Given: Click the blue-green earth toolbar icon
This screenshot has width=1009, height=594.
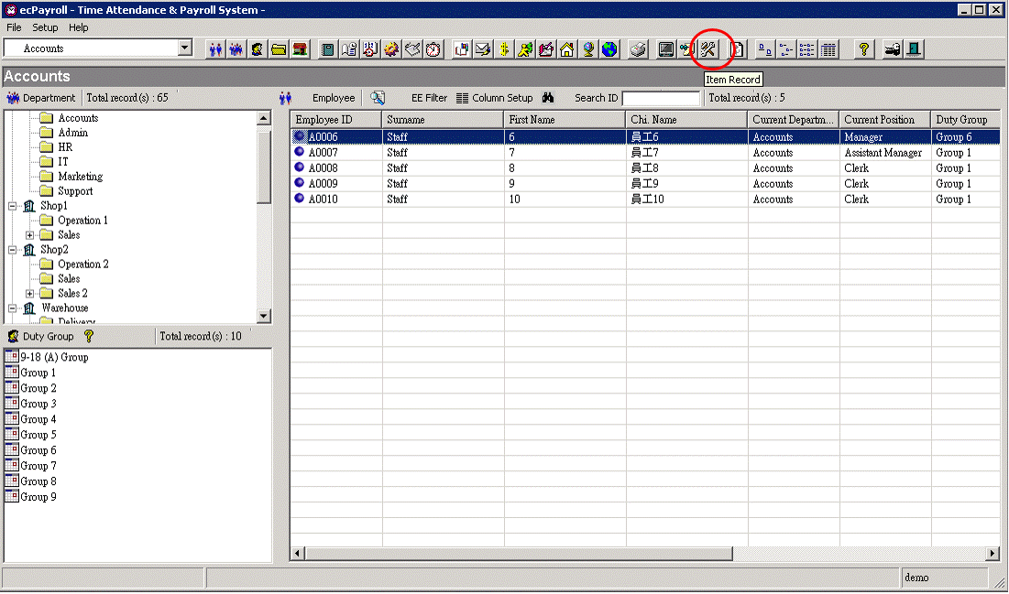Looking at the screenshot, I should coord(609,49).
